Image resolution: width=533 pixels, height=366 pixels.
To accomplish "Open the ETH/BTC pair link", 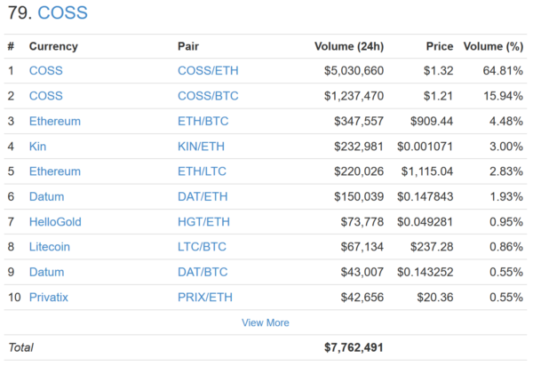I will click(x=203, y=122).
